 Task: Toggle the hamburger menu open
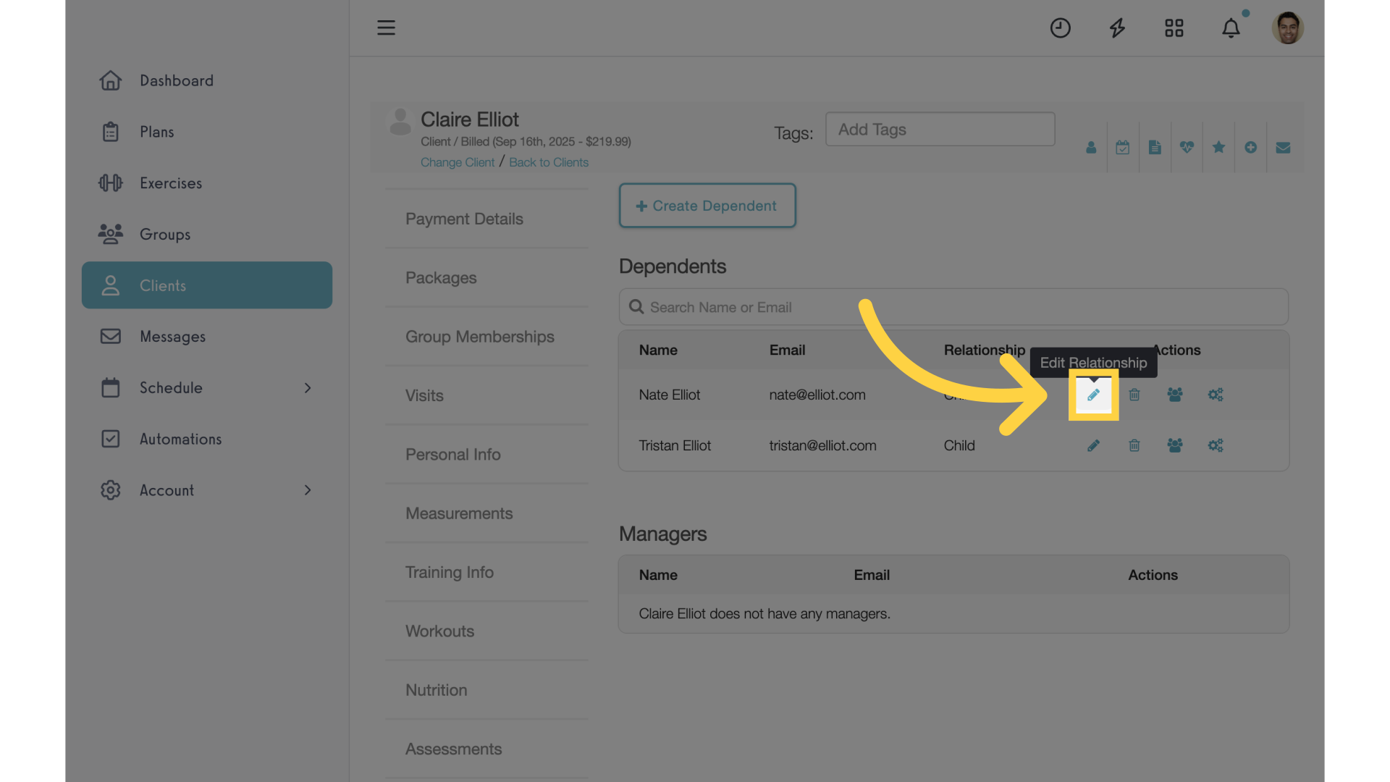tap(386, 27)
